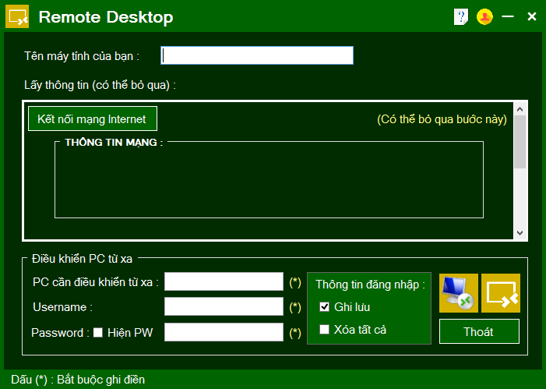The image size is (546, 389).
Task: Click the yellow remote desktop screen icon
Action: point(500,293)
